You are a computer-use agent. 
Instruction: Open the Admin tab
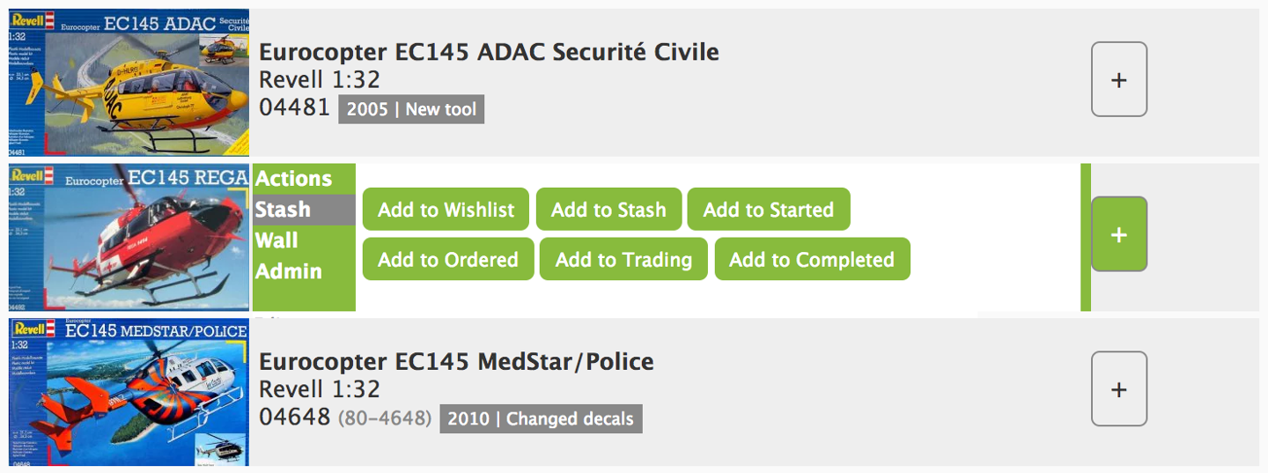click(x=288, y=271)
